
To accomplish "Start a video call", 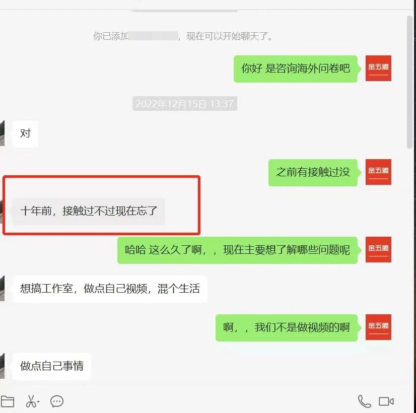I will pyautogui.click(x=386, y=401).
